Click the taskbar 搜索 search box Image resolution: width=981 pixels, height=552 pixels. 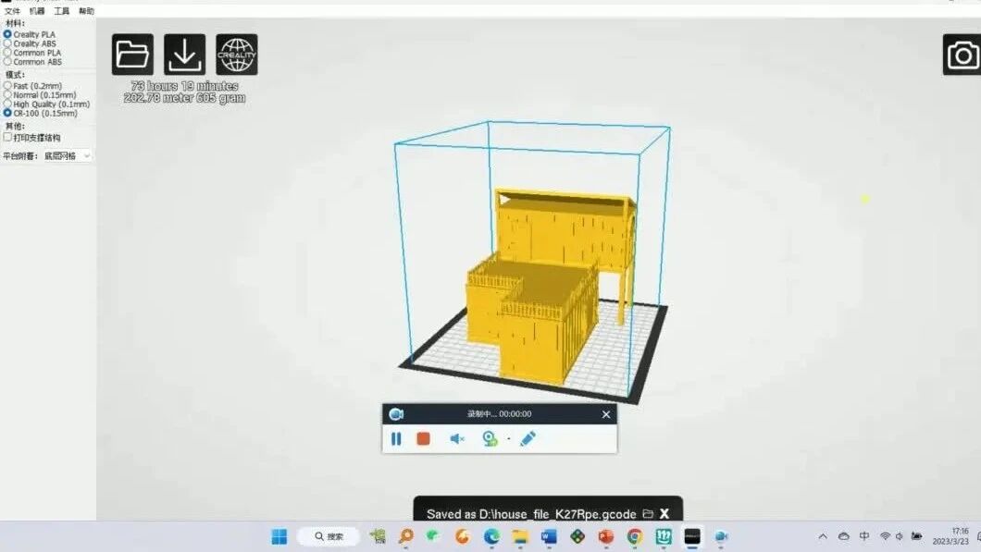click(329, 536)
